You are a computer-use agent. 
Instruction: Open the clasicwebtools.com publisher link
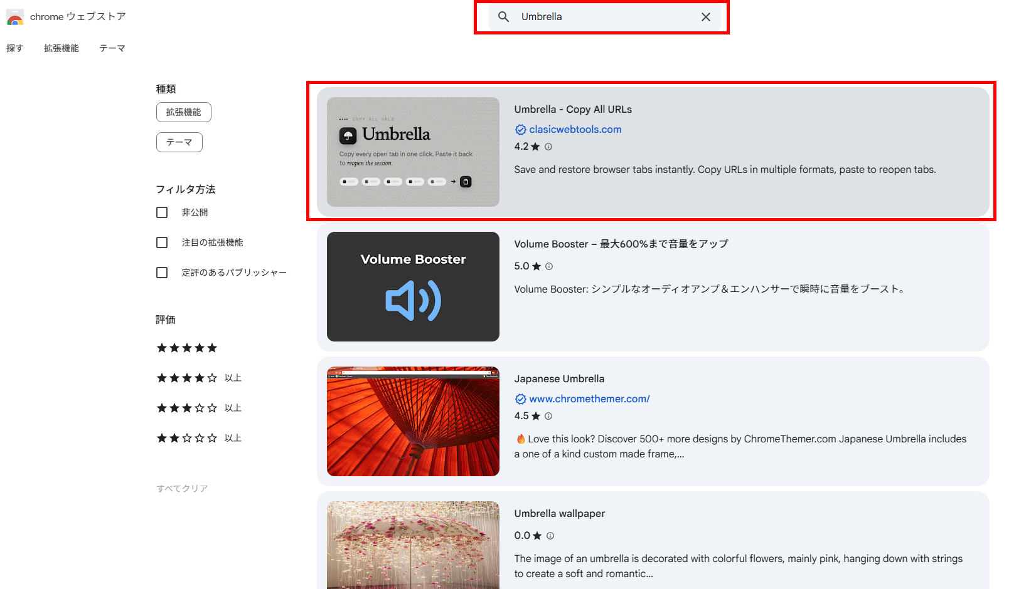click(x=575, y=130)
